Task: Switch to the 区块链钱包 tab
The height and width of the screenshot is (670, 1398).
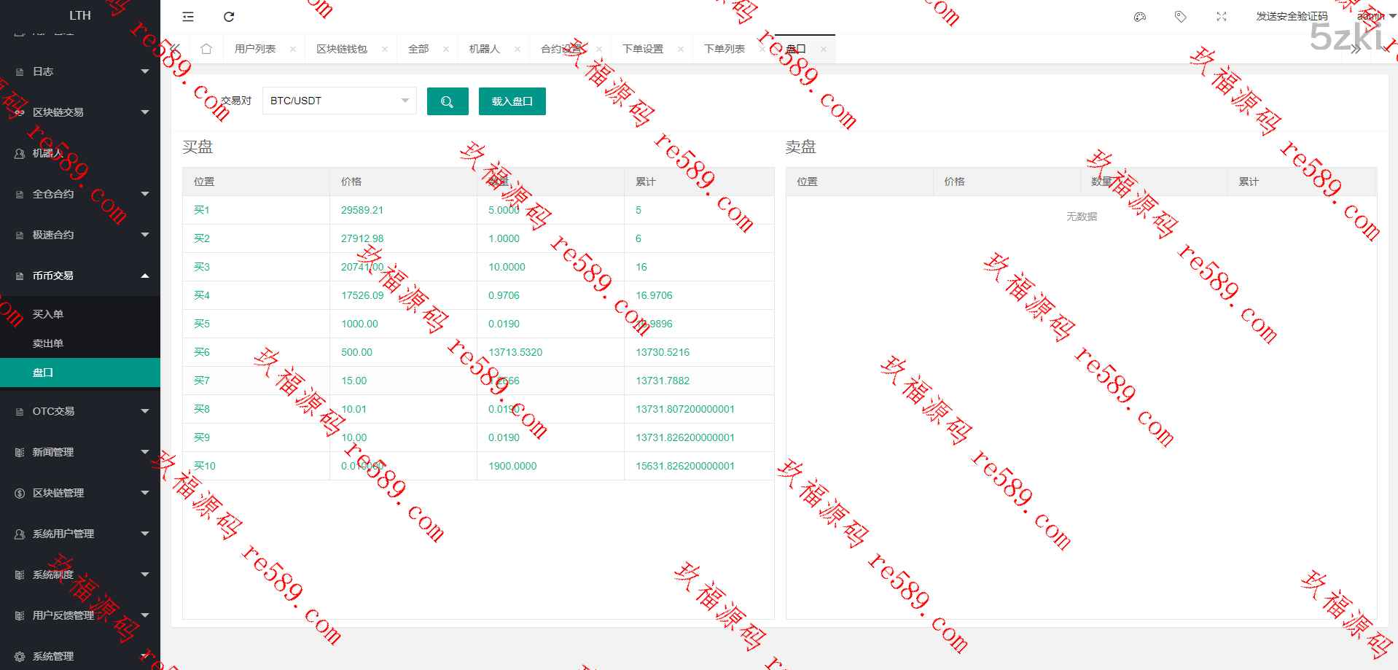Action: (x=341, y=49)
